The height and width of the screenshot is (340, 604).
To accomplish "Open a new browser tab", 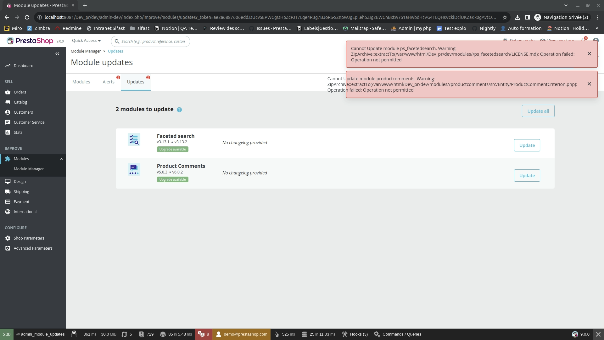I will (85, 5).
